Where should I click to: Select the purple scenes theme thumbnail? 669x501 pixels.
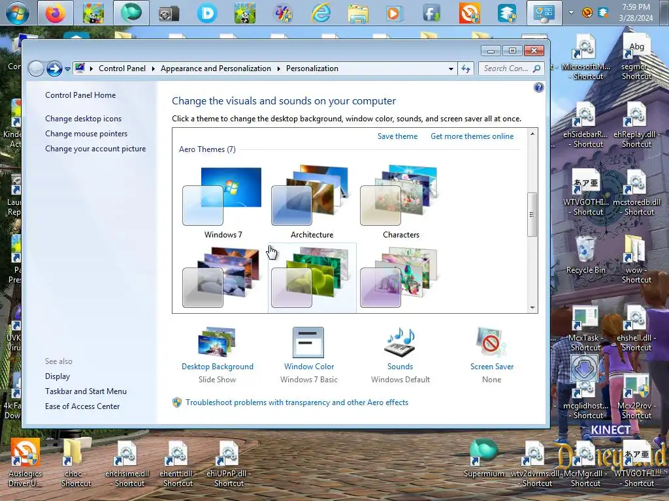coord(400,277)
